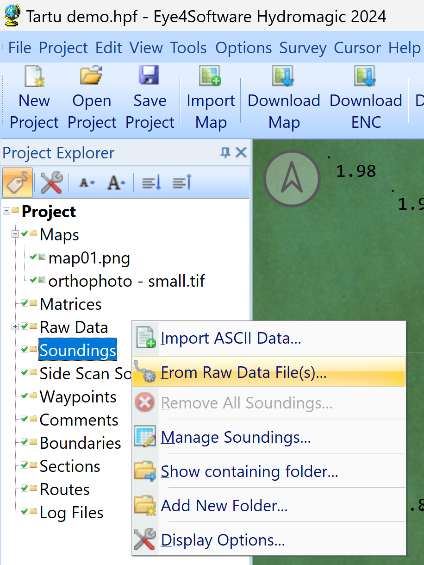Collapse the Maps tree node
The height and width of the screenshot is (565, 424).
[x=15, y=234]
